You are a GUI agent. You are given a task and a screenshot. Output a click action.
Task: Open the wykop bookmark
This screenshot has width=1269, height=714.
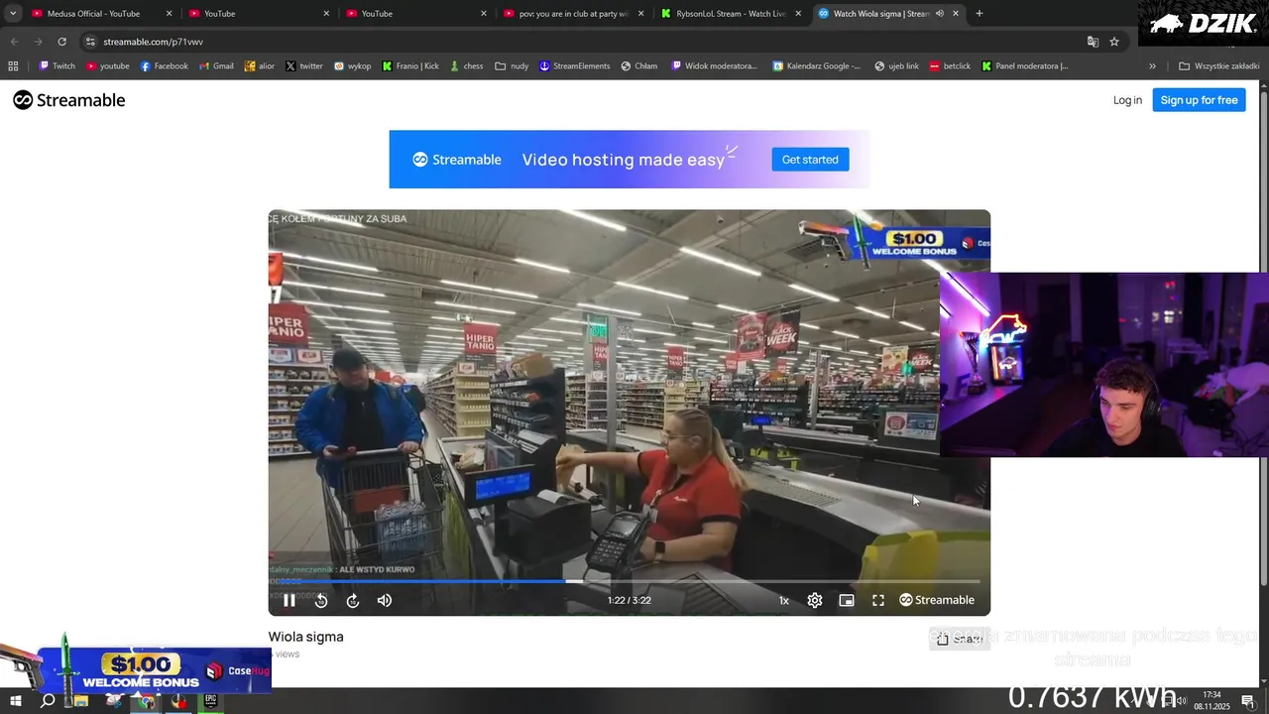click(352, 66)
